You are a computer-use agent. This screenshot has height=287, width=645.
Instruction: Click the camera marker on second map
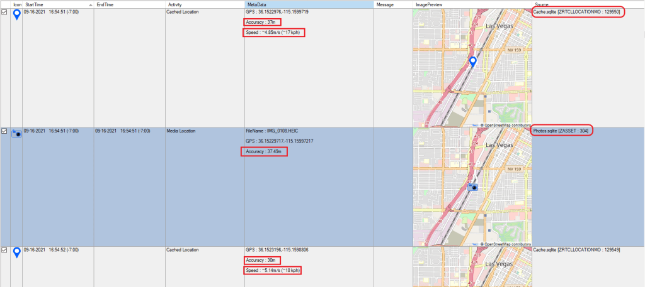[x=472, y=186]
